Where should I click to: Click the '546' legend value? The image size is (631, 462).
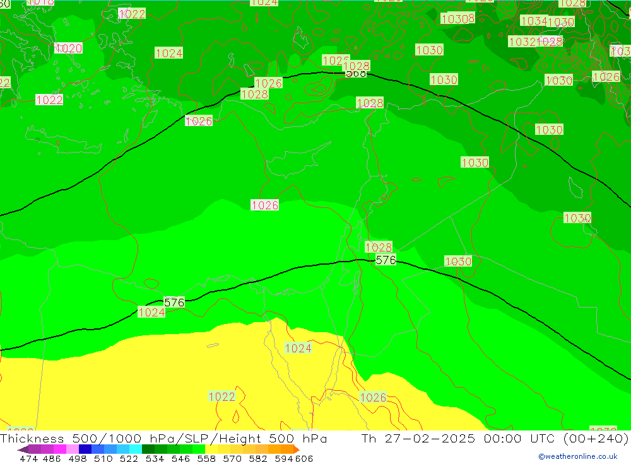click(x=180, y=458)
